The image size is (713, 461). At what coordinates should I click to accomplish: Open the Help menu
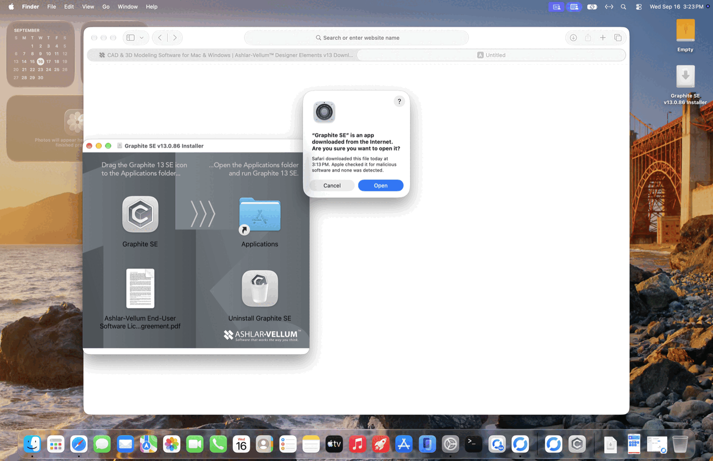point(152,7)
